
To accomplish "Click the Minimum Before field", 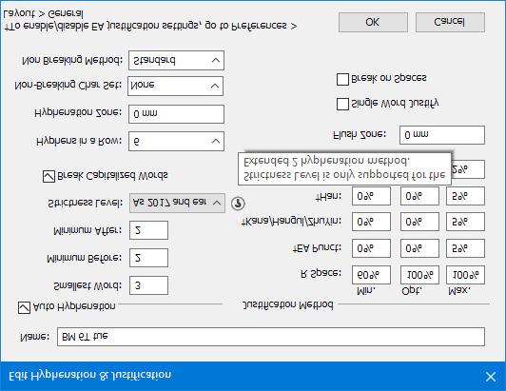I will click(148, 258).
